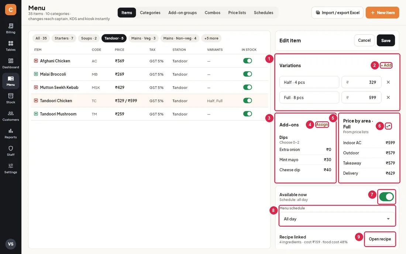The image size is (406, 254).
Task: Open Customers in the sidebar
Action: 11,116
